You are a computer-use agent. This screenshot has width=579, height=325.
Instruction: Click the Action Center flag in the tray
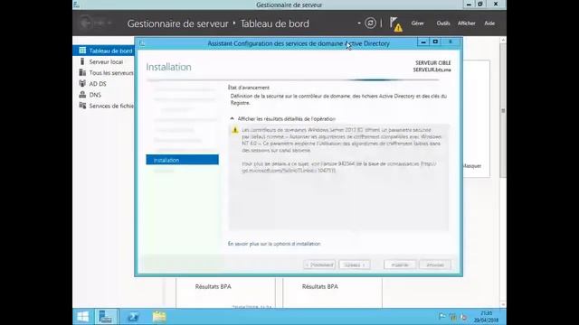442,317
